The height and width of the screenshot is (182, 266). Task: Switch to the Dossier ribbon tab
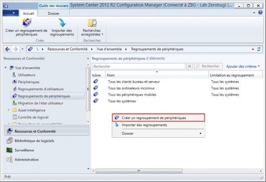(x=54, y=13)
